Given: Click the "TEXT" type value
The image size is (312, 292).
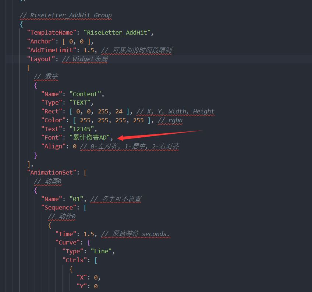Looking at the screenshot, I should point(80,103).
